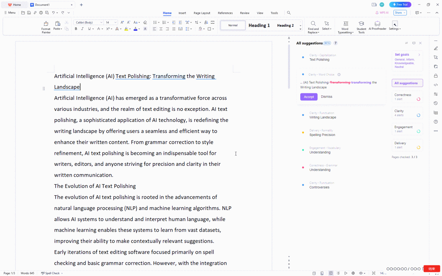Align text to the left
442x276 pixels.
(154, 29)
